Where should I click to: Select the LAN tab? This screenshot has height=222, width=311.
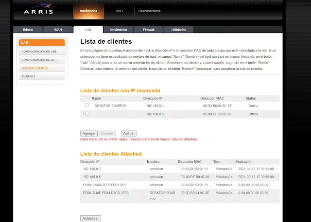pos(88,30)
